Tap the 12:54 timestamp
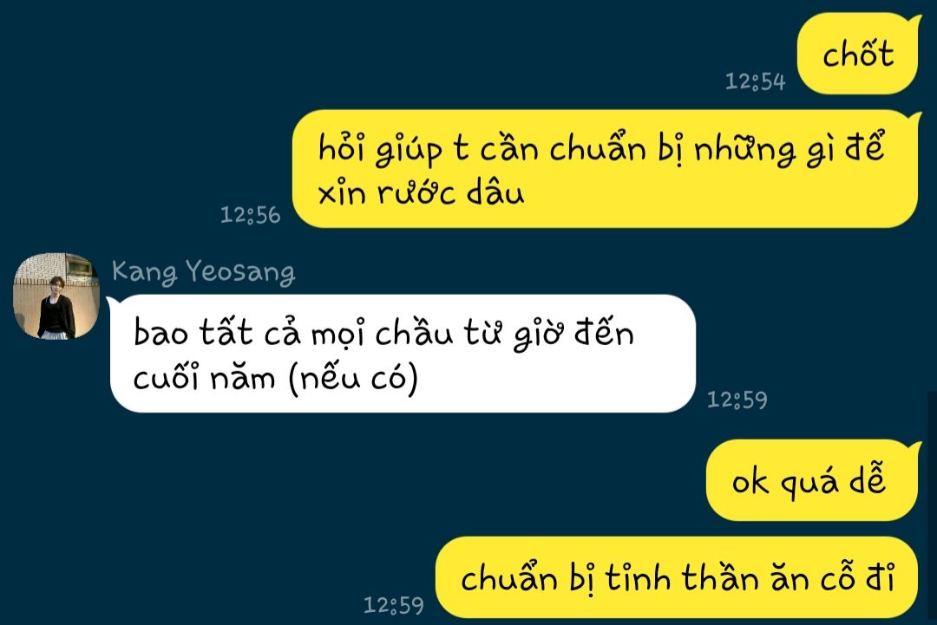 756,81
